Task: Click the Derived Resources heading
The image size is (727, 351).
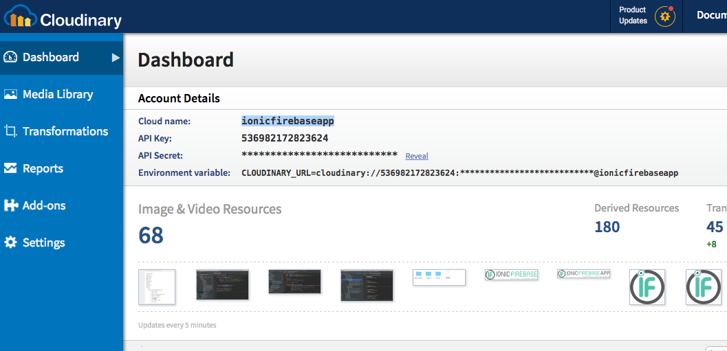Action: [637, 208]
